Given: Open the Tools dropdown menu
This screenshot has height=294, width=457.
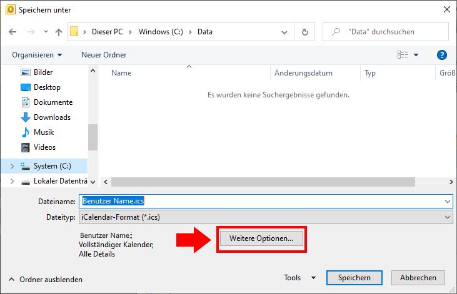Looking at the screenshot, I should [299, 278].
